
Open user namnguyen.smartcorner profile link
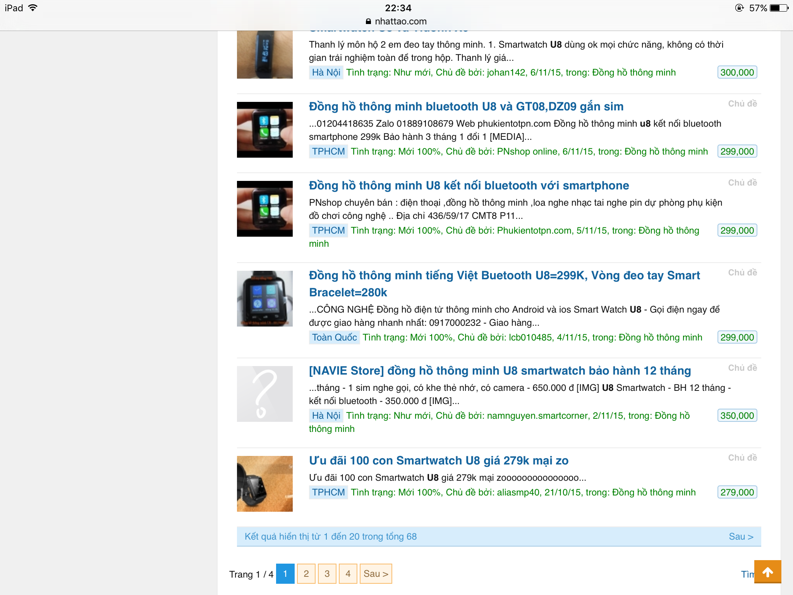point(537,416)
